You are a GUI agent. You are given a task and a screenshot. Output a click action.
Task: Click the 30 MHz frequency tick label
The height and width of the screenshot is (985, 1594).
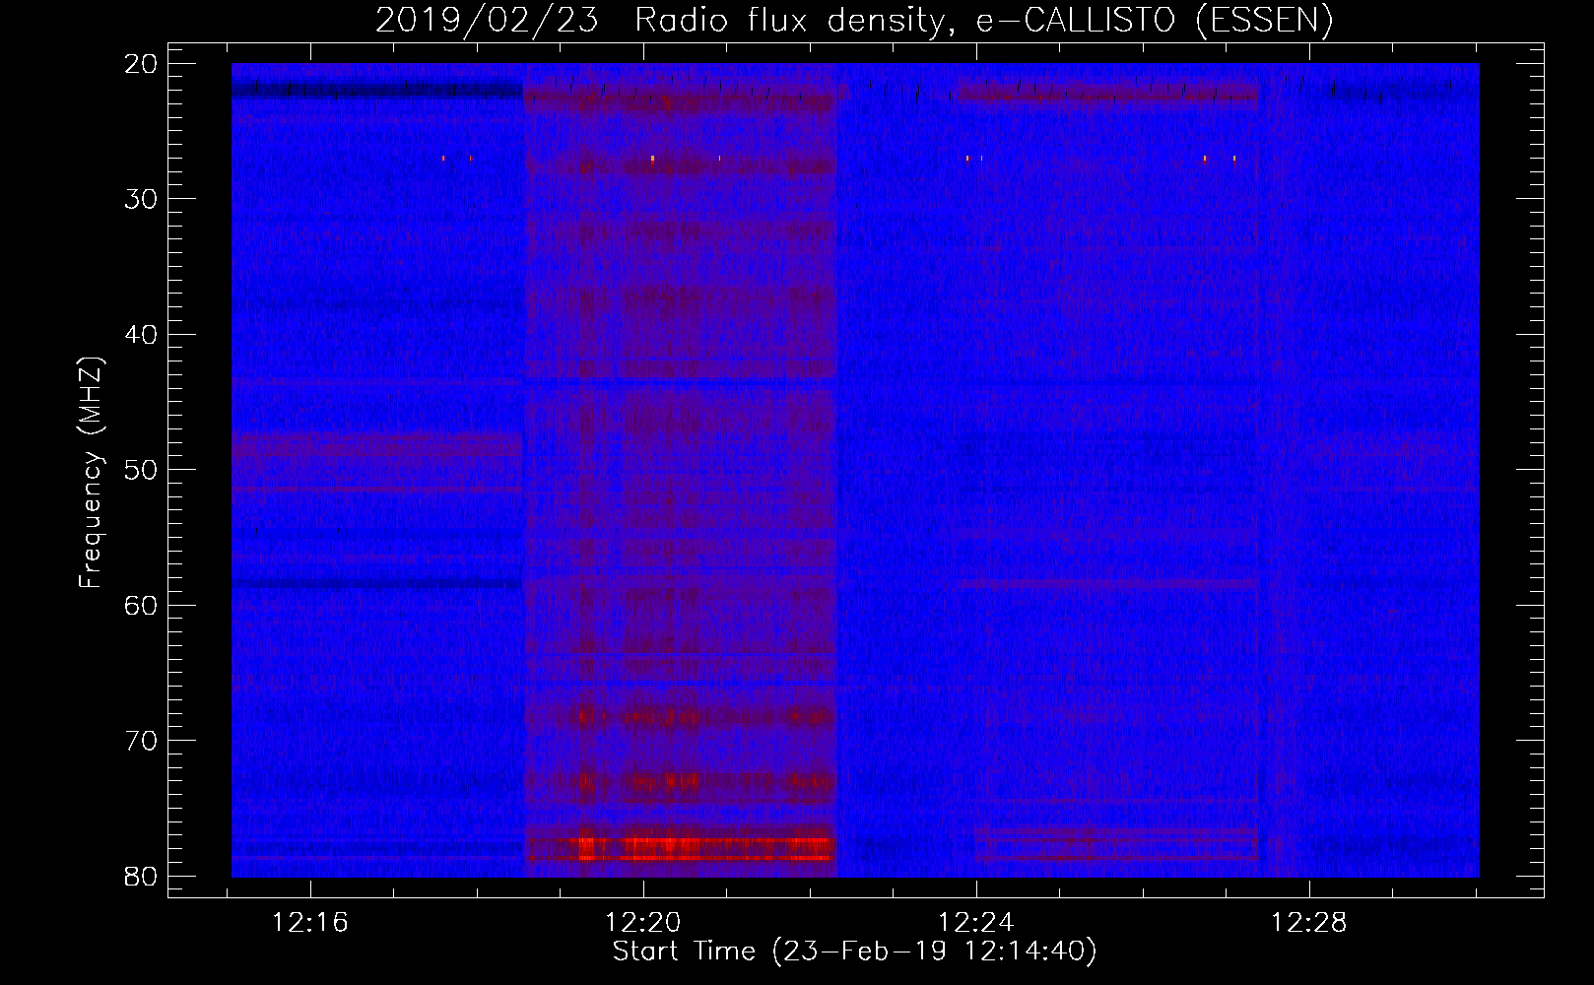pyautogui.click(x=142, y=199)
